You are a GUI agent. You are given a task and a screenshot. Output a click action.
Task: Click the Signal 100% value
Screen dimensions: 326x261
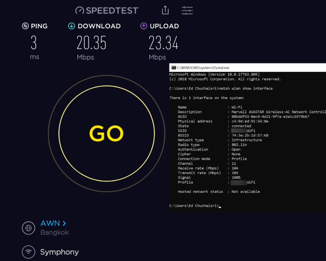click(236, 178)
